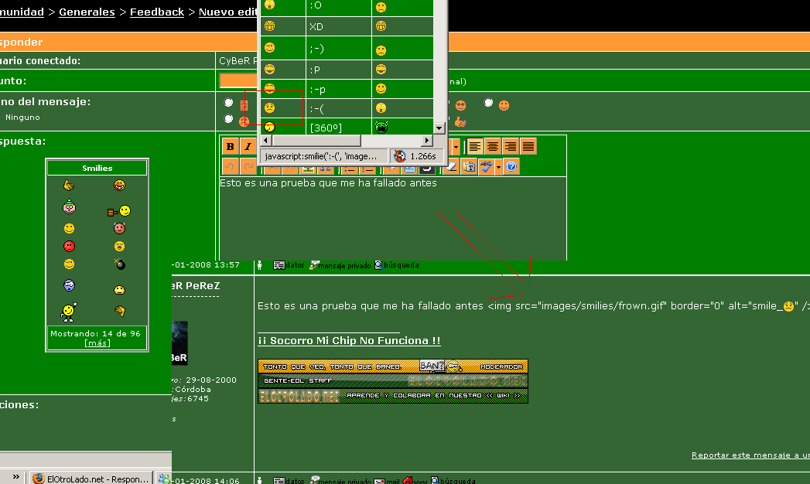
Task: Click the popup horizontal scrollbar left arrow
Action: tap(266, 141)
